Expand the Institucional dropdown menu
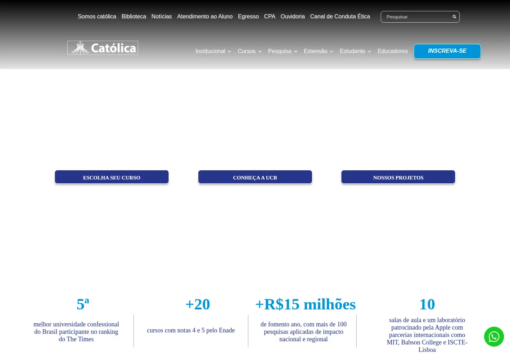This screenshot has width=510, height=354. 213,51
